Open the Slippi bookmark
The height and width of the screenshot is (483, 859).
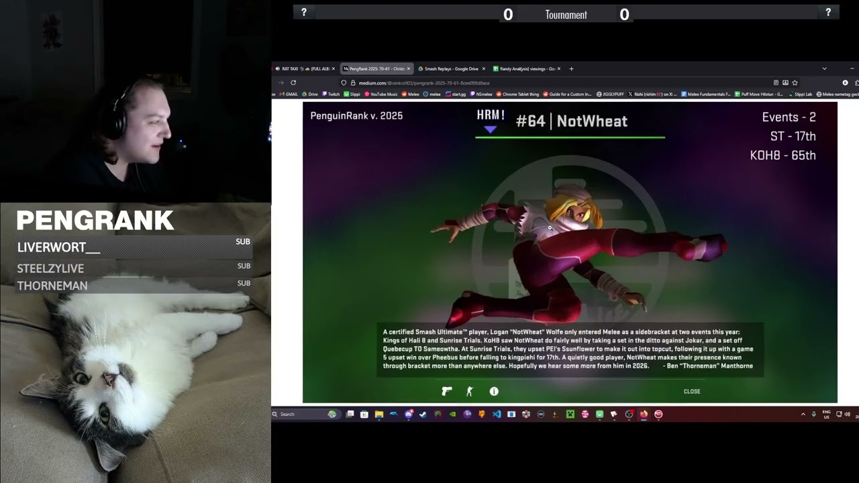tap(352, 94)
